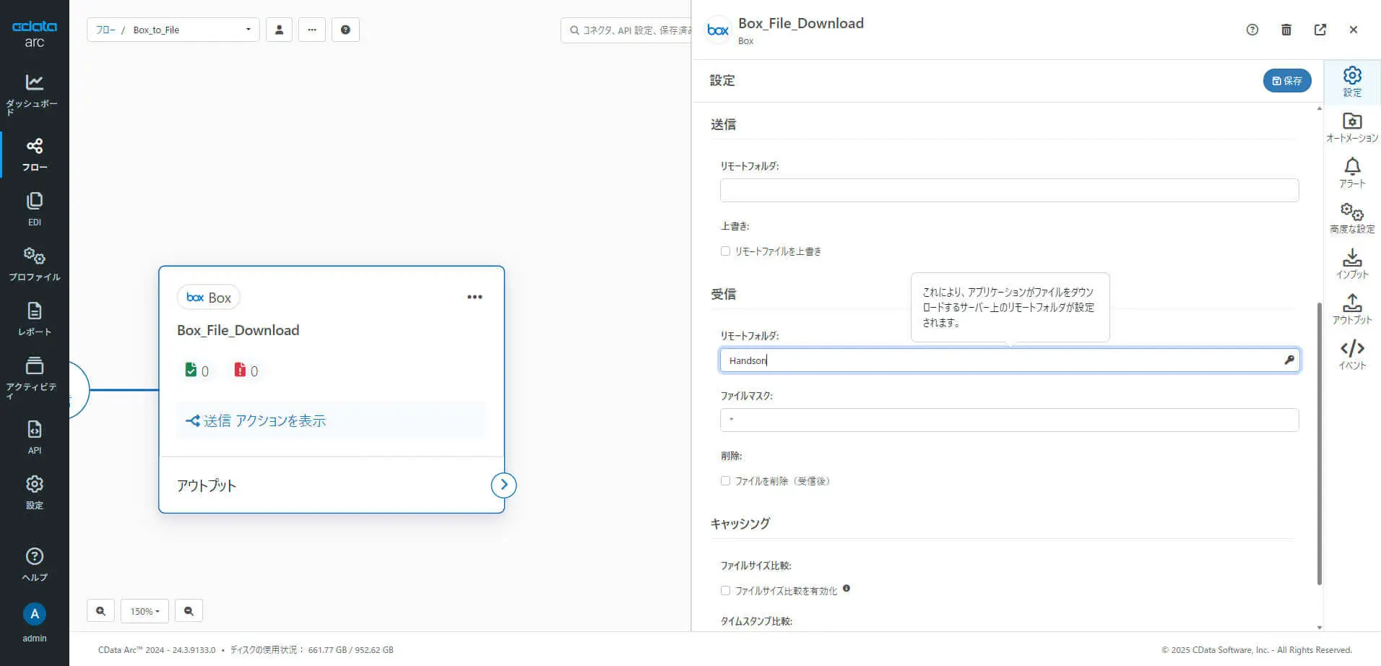This screenshot has width=1381, height=666.
Task: Click the disk usage status text in the footer
Action: tap(312, 650)
